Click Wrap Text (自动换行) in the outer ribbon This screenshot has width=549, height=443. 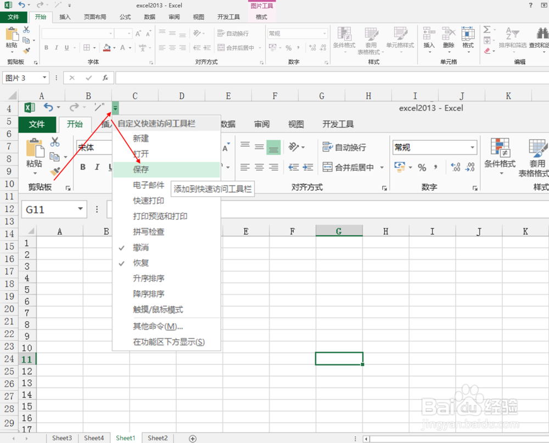(x=233, y=34)
